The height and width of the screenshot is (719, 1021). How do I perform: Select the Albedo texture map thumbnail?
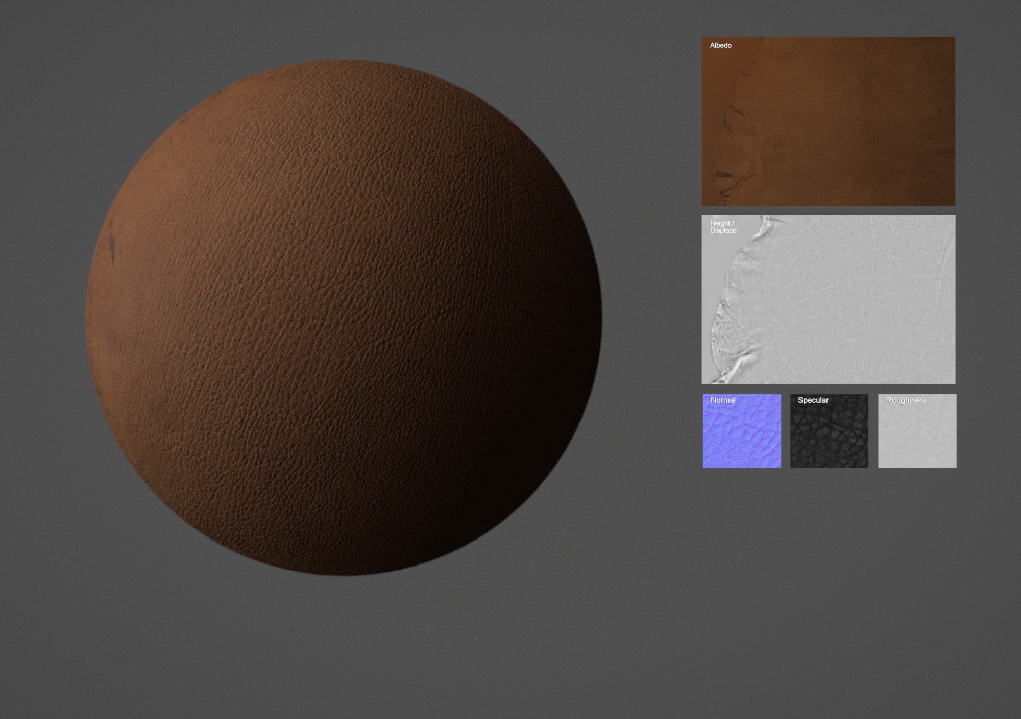(x=828, y=121)
